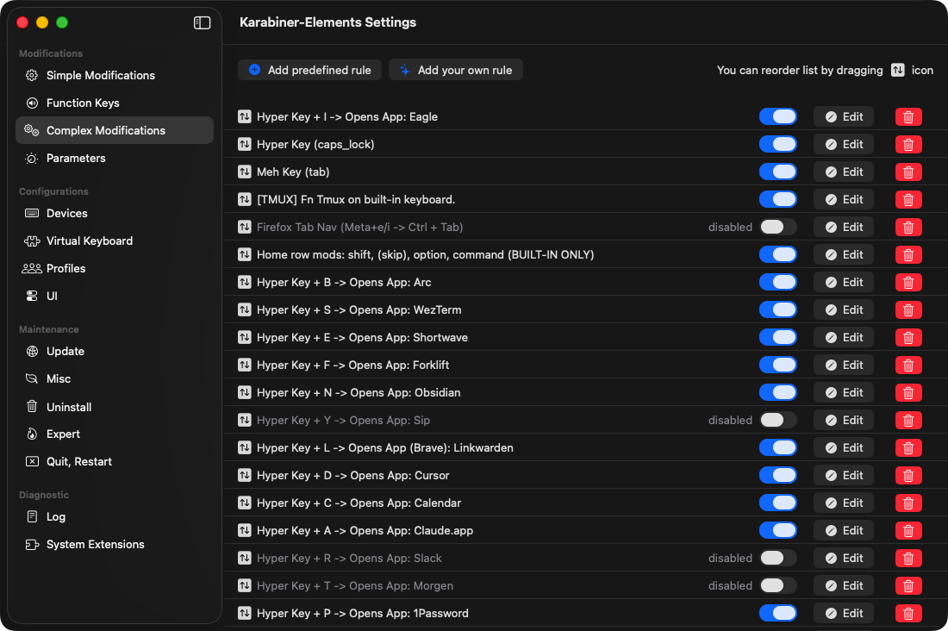Delete the Hyper Key + I Eagle rule
Screen dimensions: 948x631
point(908,116)
